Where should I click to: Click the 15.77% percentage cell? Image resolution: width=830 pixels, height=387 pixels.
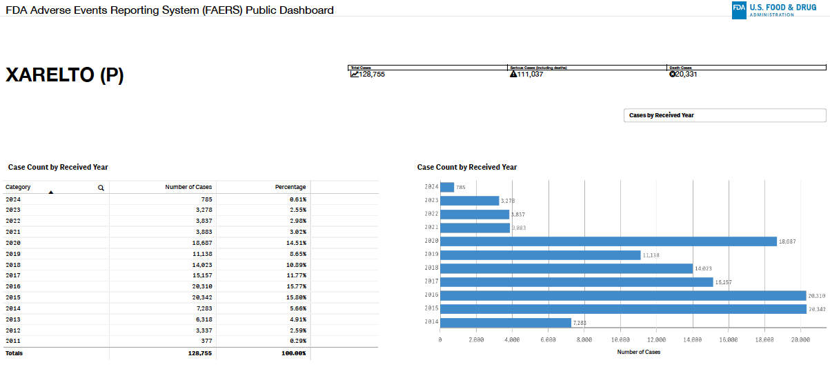pyautogui.click(x=297, y=286)
